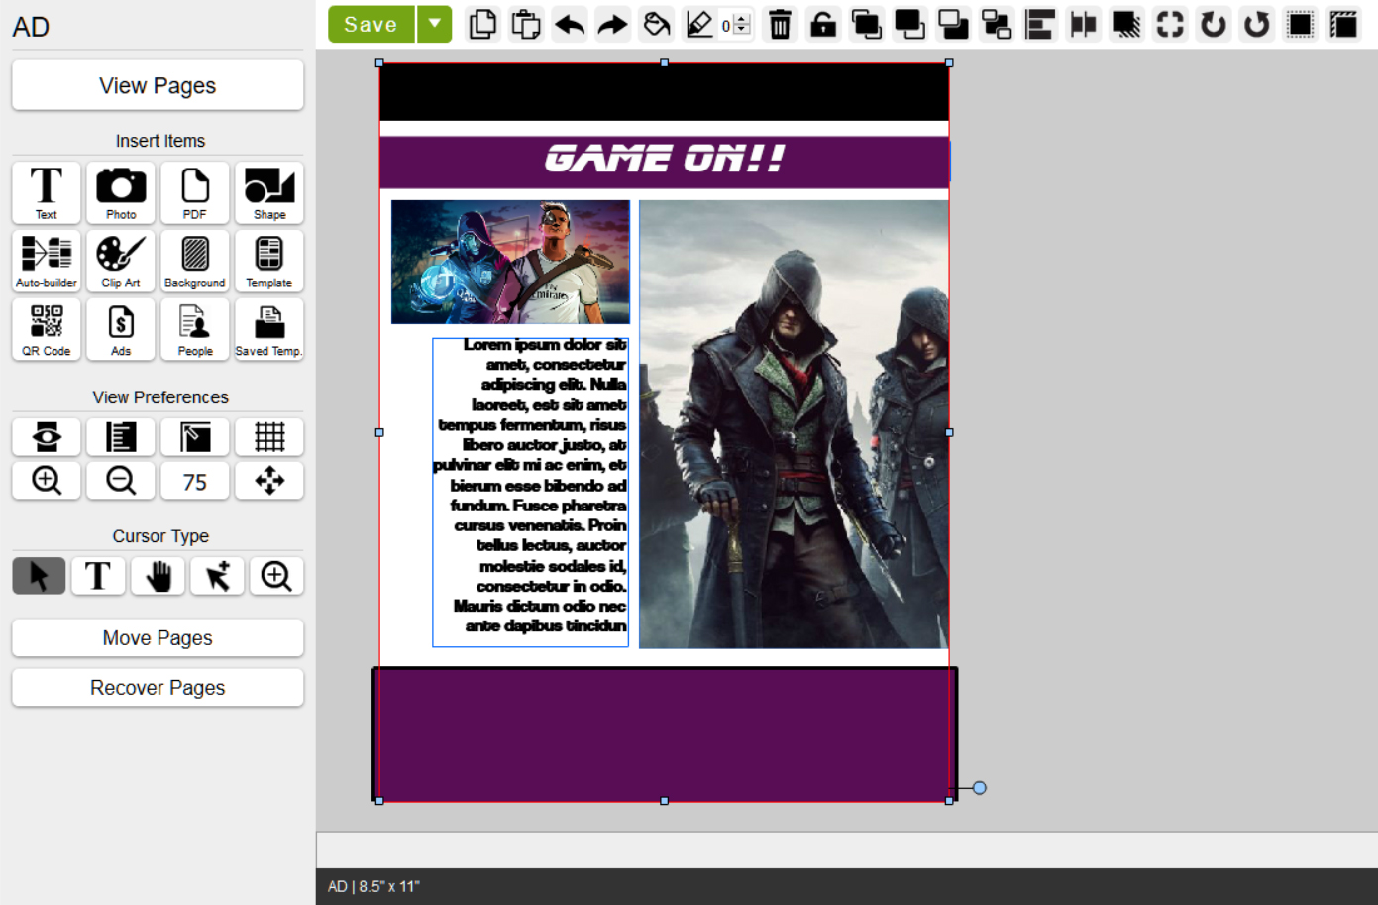The image size is (1378, 905).
Task: Switch to the text cursor type
Action: [x=98, y=576]
